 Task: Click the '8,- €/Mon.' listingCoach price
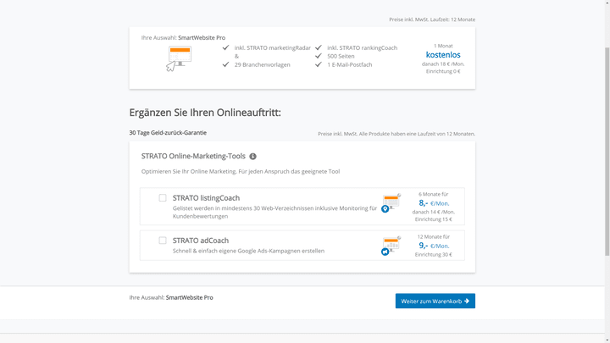[434, 203]
